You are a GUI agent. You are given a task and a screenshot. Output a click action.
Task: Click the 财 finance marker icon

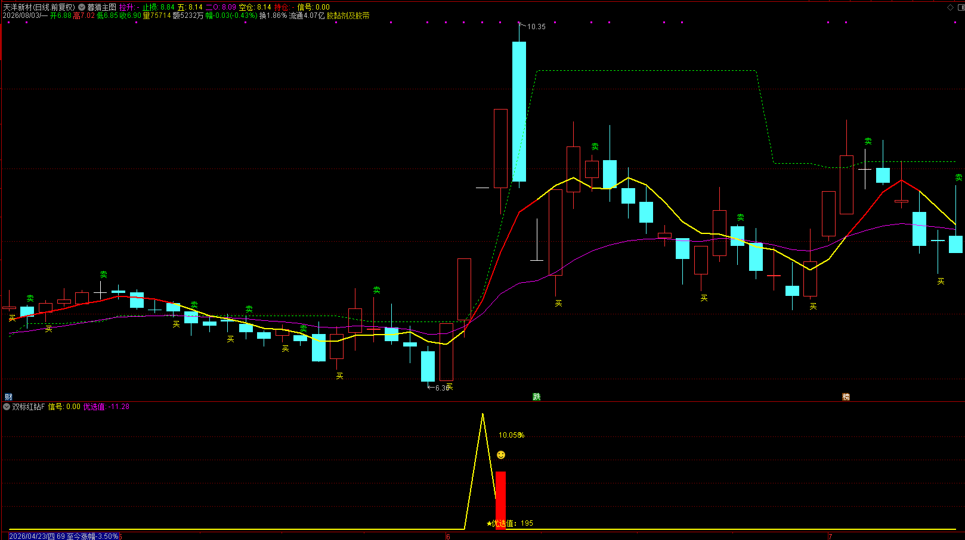coord(8,397)
